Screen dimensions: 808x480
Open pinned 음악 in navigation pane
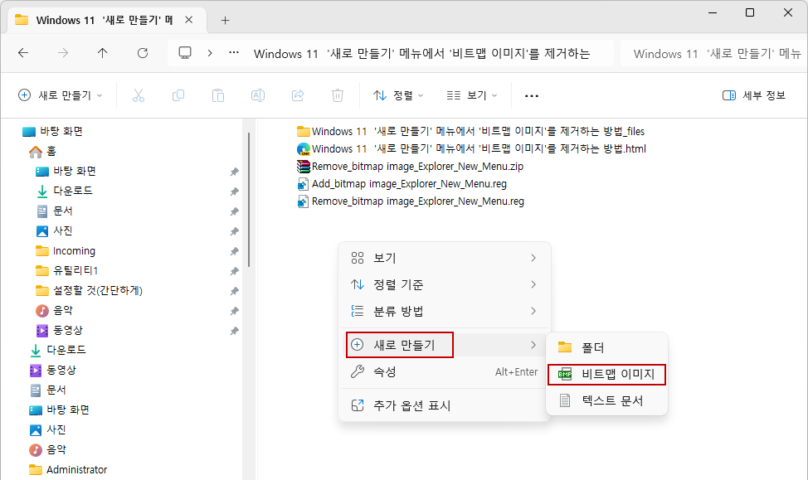coord(54,311)
